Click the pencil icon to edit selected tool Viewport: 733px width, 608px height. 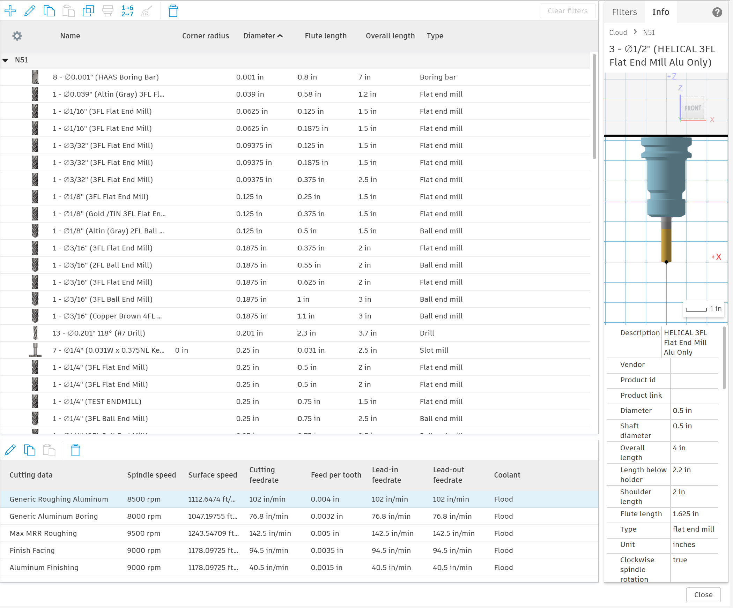pyautogui.click(x=30, y=11)
